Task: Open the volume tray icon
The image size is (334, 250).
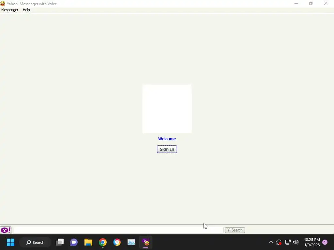Action: (x=296, y=242)
